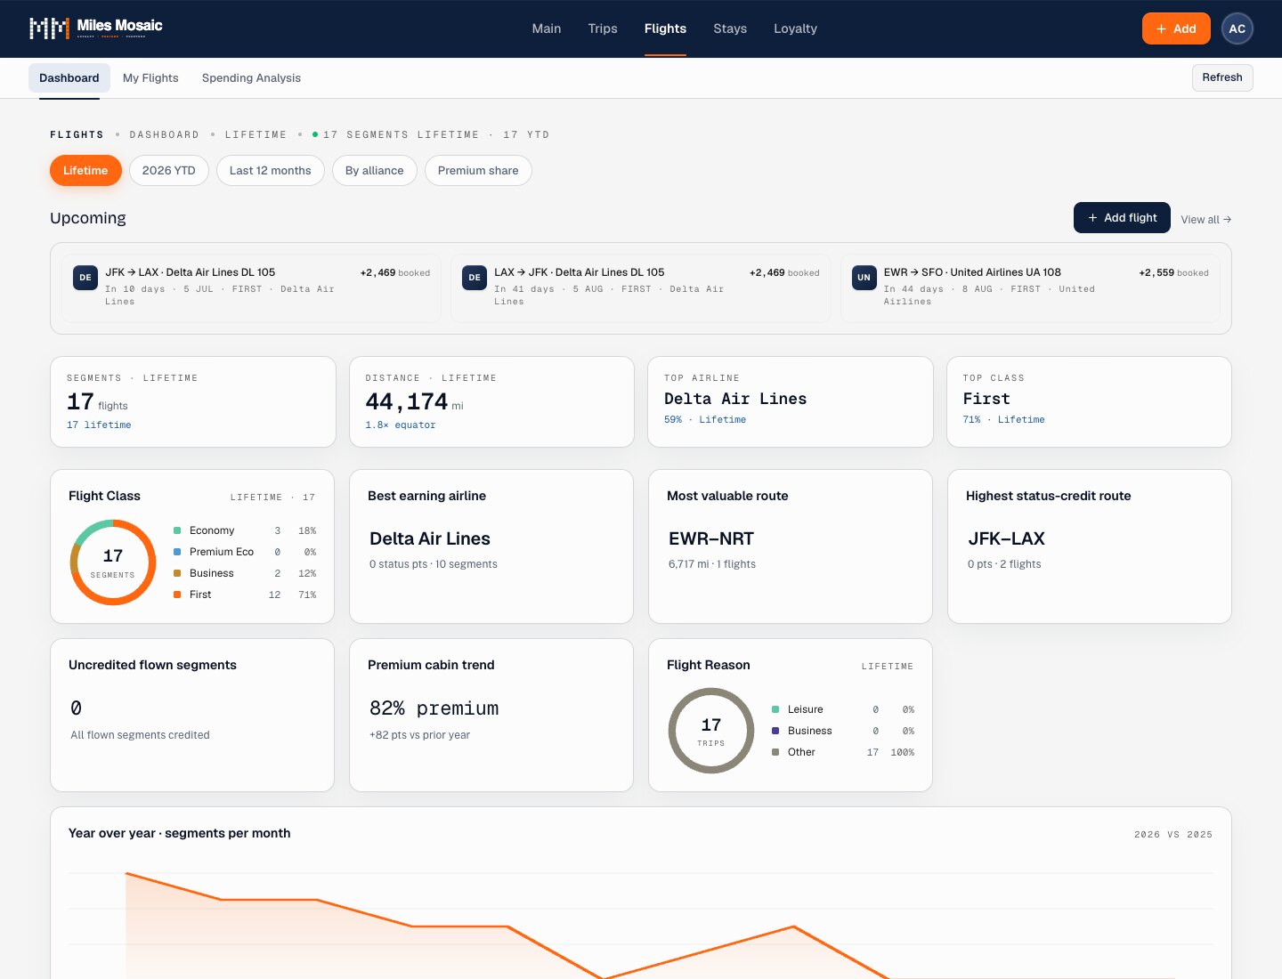Screen dimensions: 1282x979
Task: Click the orange First class legend swatch
Action: pyautogui.click(x=177, y=595)
